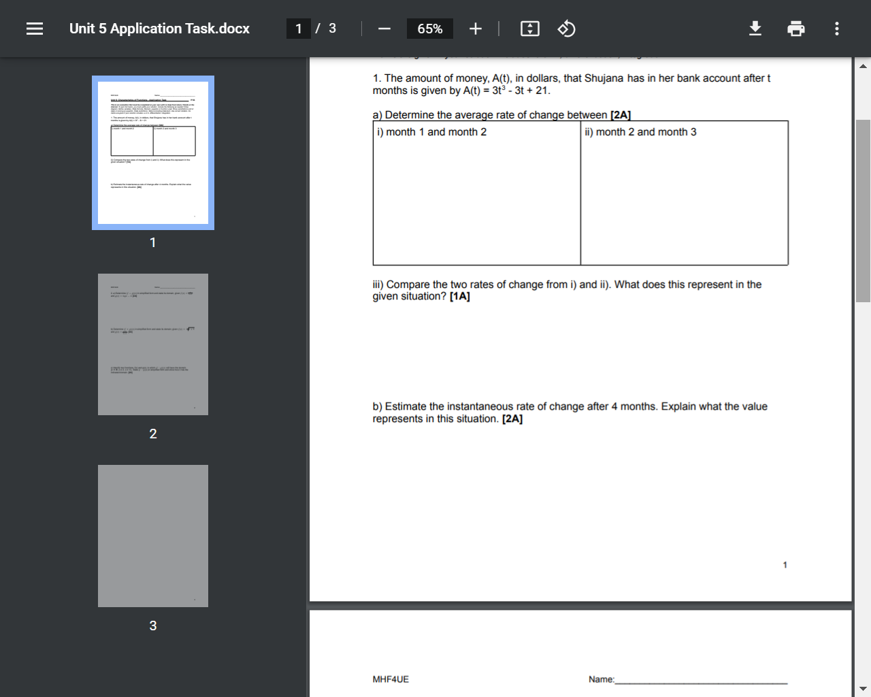This screenshot has width=871, height=697.
Task: Click the current zoom level display showing 65%
Action: tap(429, 29)
